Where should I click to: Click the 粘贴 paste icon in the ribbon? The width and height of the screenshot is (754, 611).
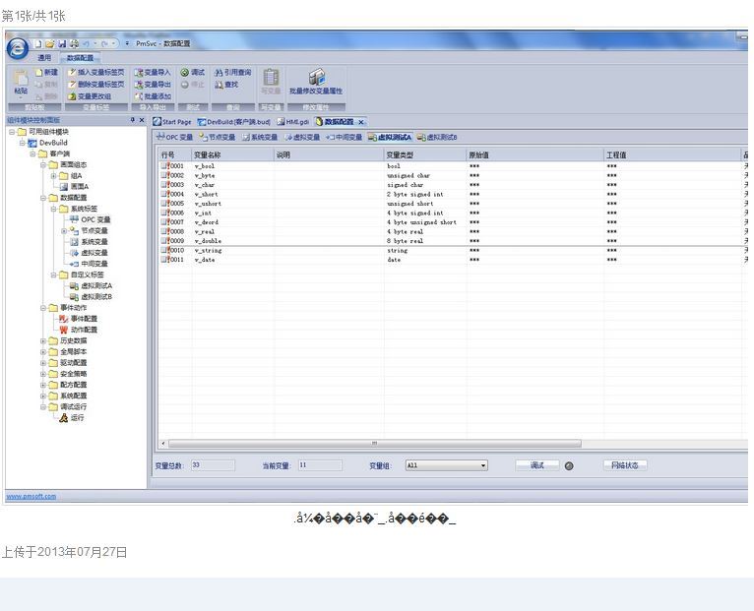(x=21, y=78)
